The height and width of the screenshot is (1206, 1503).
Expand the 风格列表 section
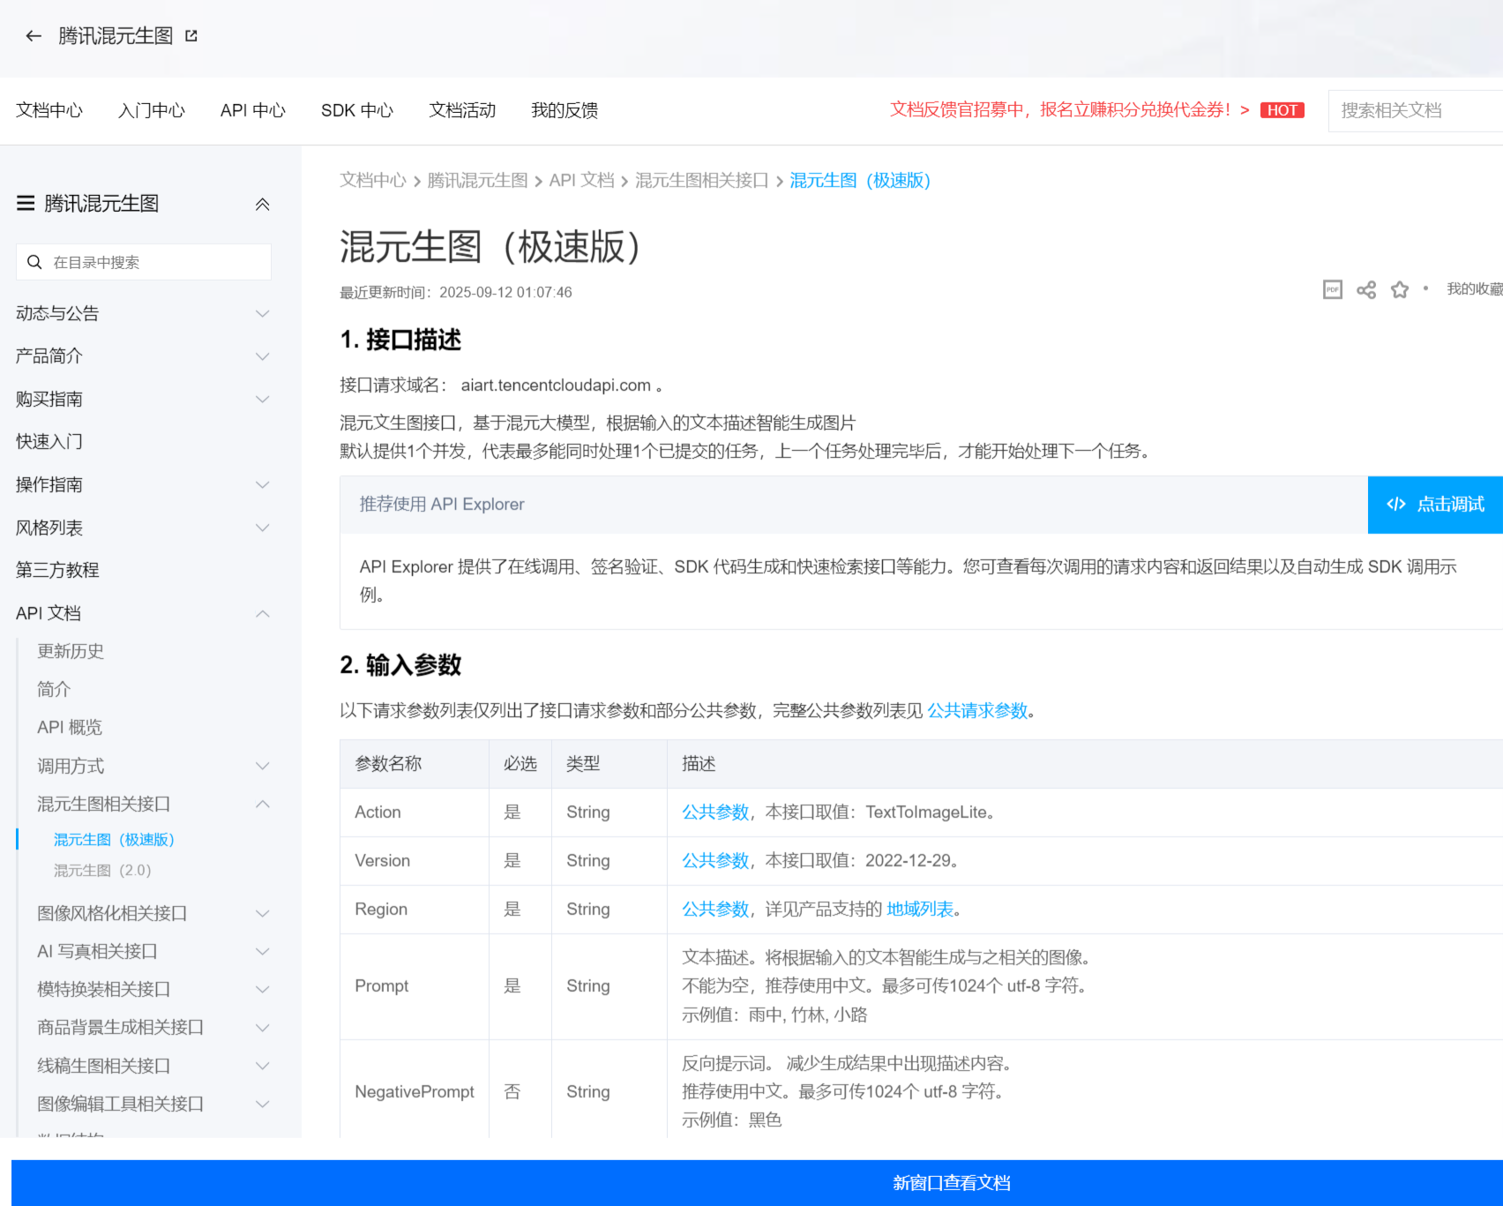[x=262, y=528]
